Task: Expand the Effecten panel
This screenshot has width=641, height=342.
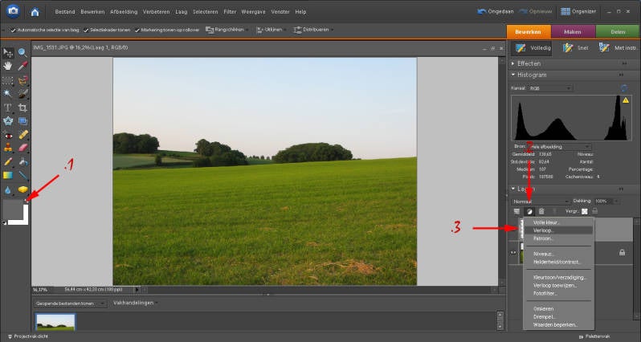Action: point(514,63)
